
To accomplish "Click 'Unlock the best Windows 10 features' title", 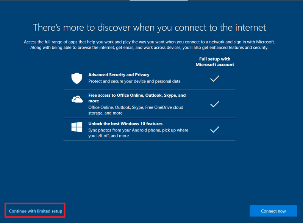I will 125,124.
